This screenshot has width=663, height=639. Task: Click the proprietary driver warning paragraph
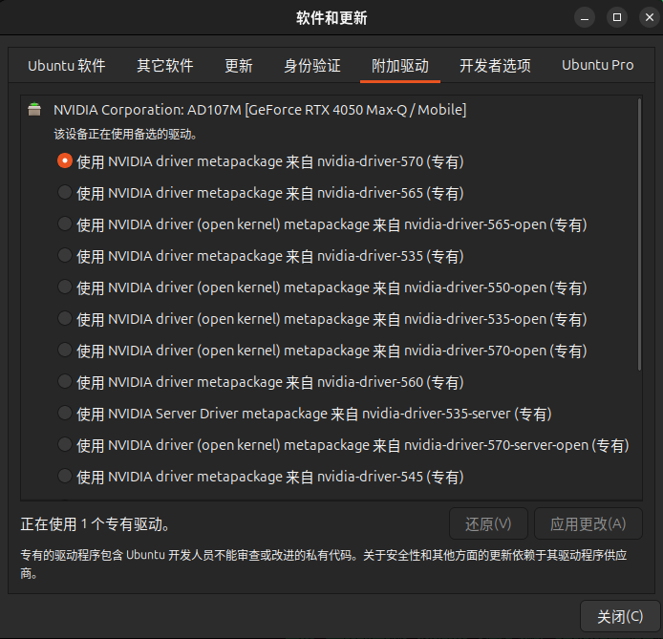[324, 564]
